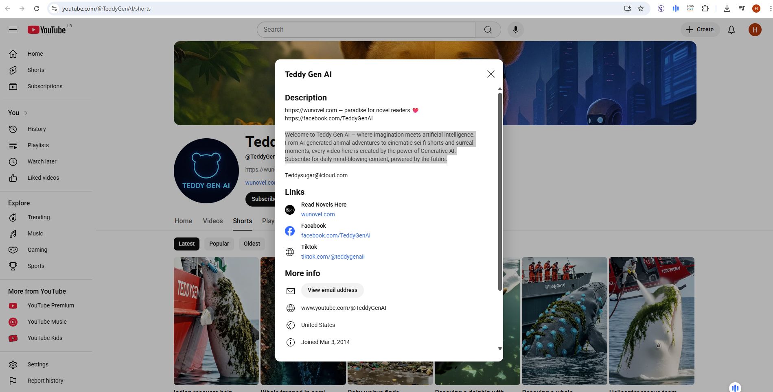
Task: Go back in browser
Action: click(7, 9)
